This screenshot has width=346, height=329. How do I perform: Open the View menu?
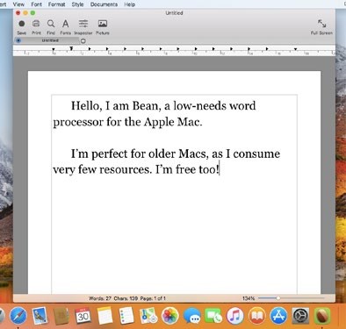18,4
